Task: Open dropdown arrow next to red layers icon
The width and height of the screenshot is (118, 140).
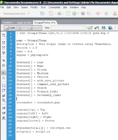Action: pos(102,13)
